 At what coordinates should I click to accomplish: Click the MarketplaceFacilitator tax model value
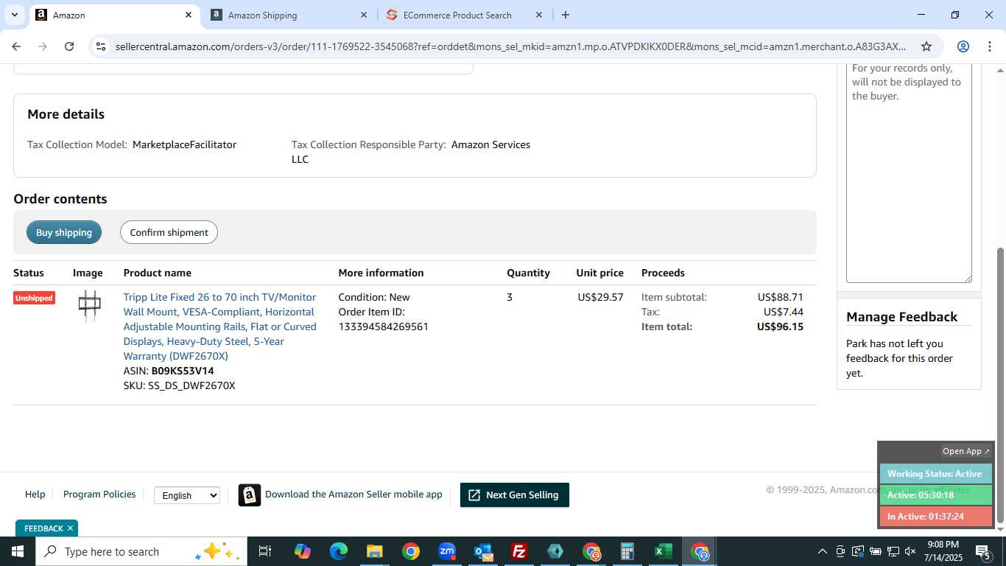click(184, 144)
